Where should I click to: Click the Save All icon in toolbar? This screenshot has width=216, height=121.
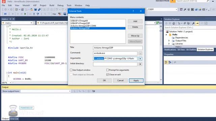(x=39, y=9)
